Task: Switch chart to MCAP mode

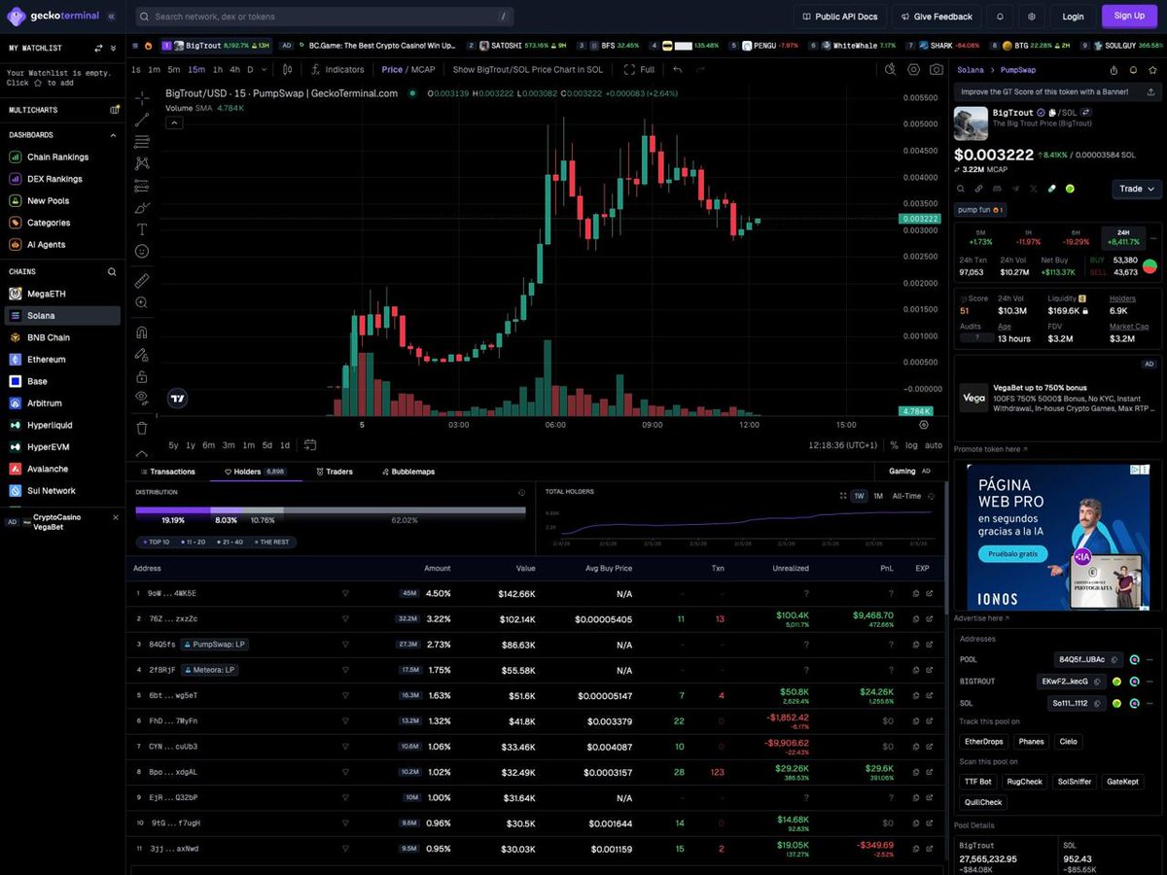Action: tap(423, 69)
